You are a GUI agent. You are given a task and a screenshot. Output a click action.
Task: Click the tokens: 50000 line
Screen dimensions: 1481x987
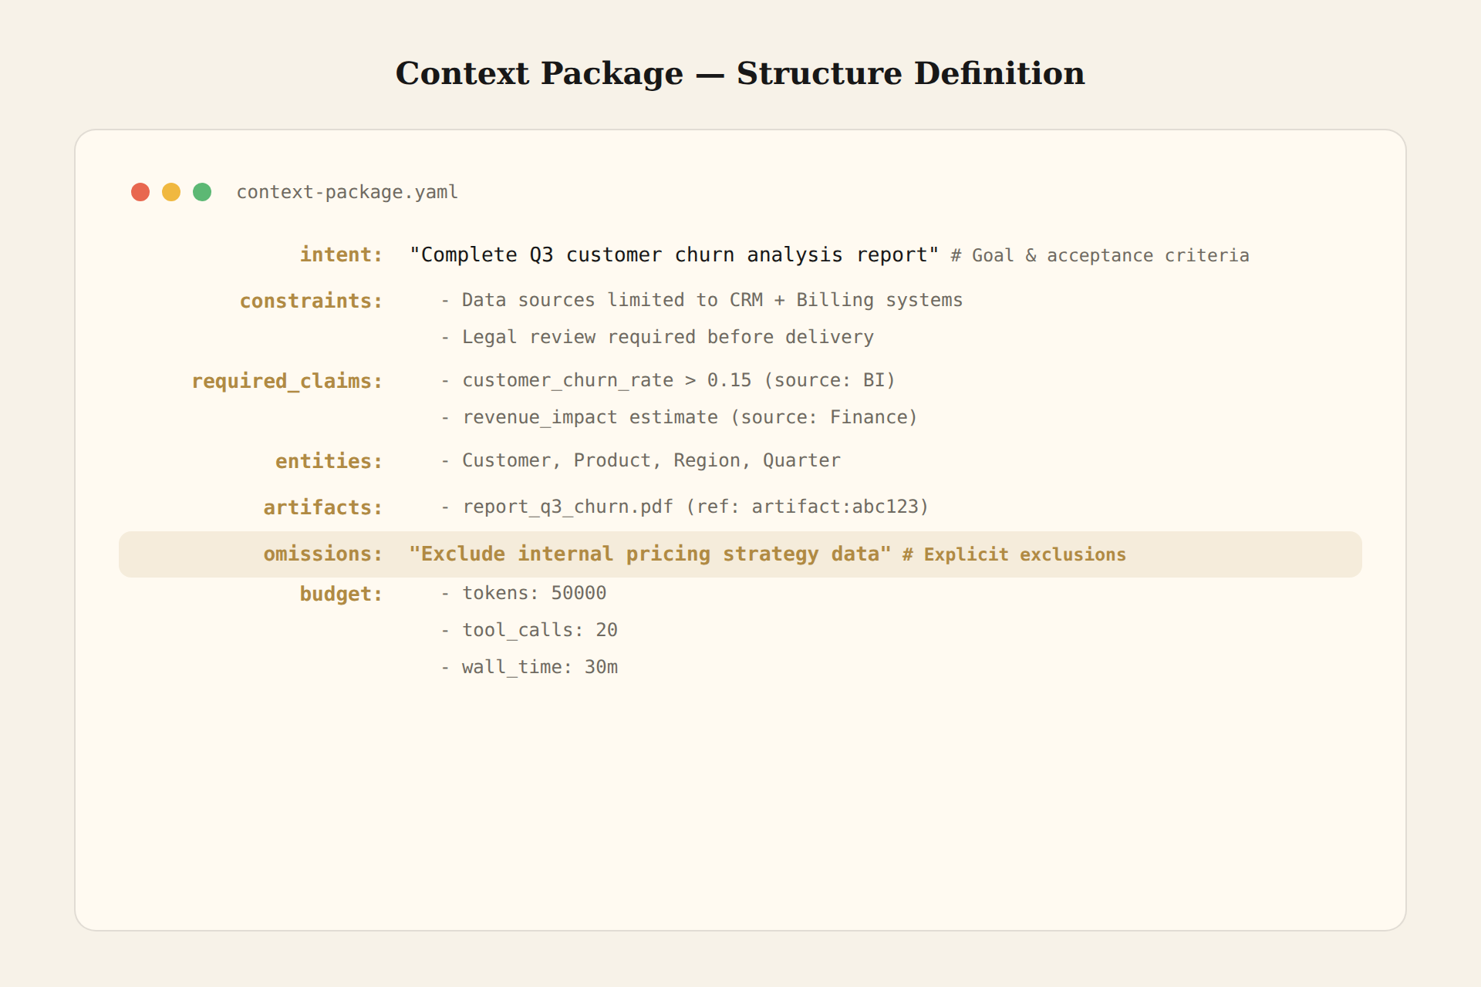(x=523, y=593)
